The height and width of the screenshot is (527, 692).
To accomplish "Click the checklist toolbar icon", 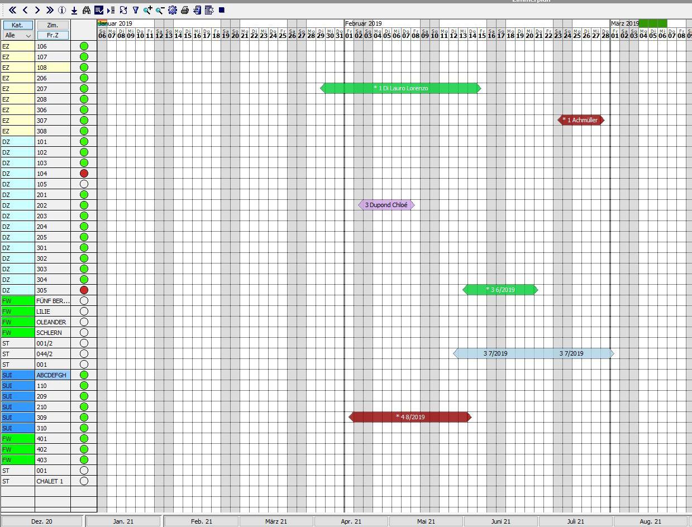I will pyautogui.click(x=99, y=10).
